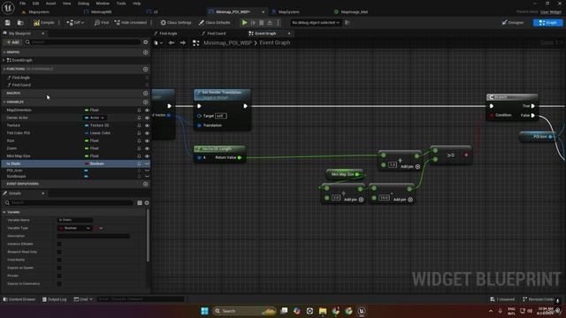Click the Browse to asset icon

(x=20, y=23)
